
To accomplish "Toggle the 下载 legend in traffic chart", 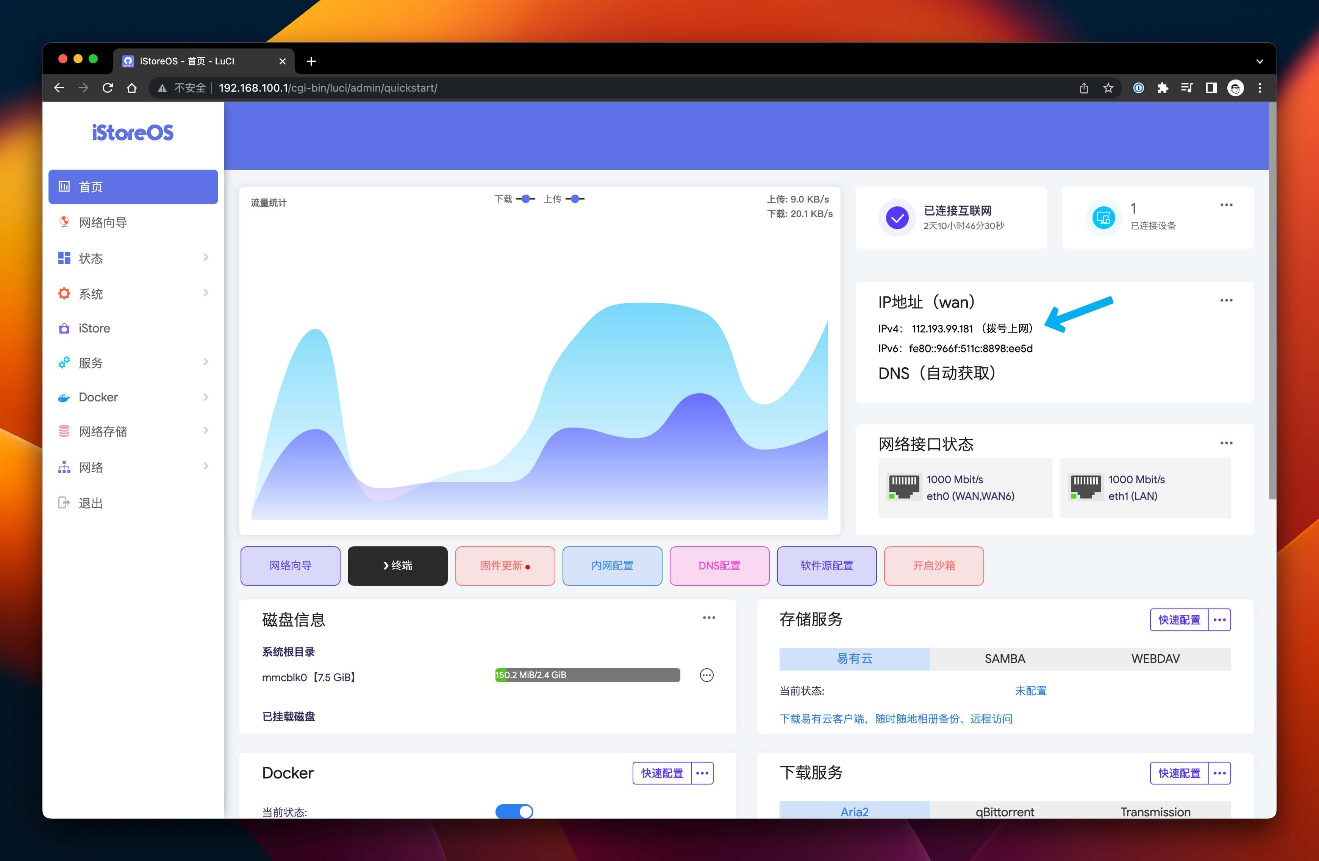I will 515,199.
